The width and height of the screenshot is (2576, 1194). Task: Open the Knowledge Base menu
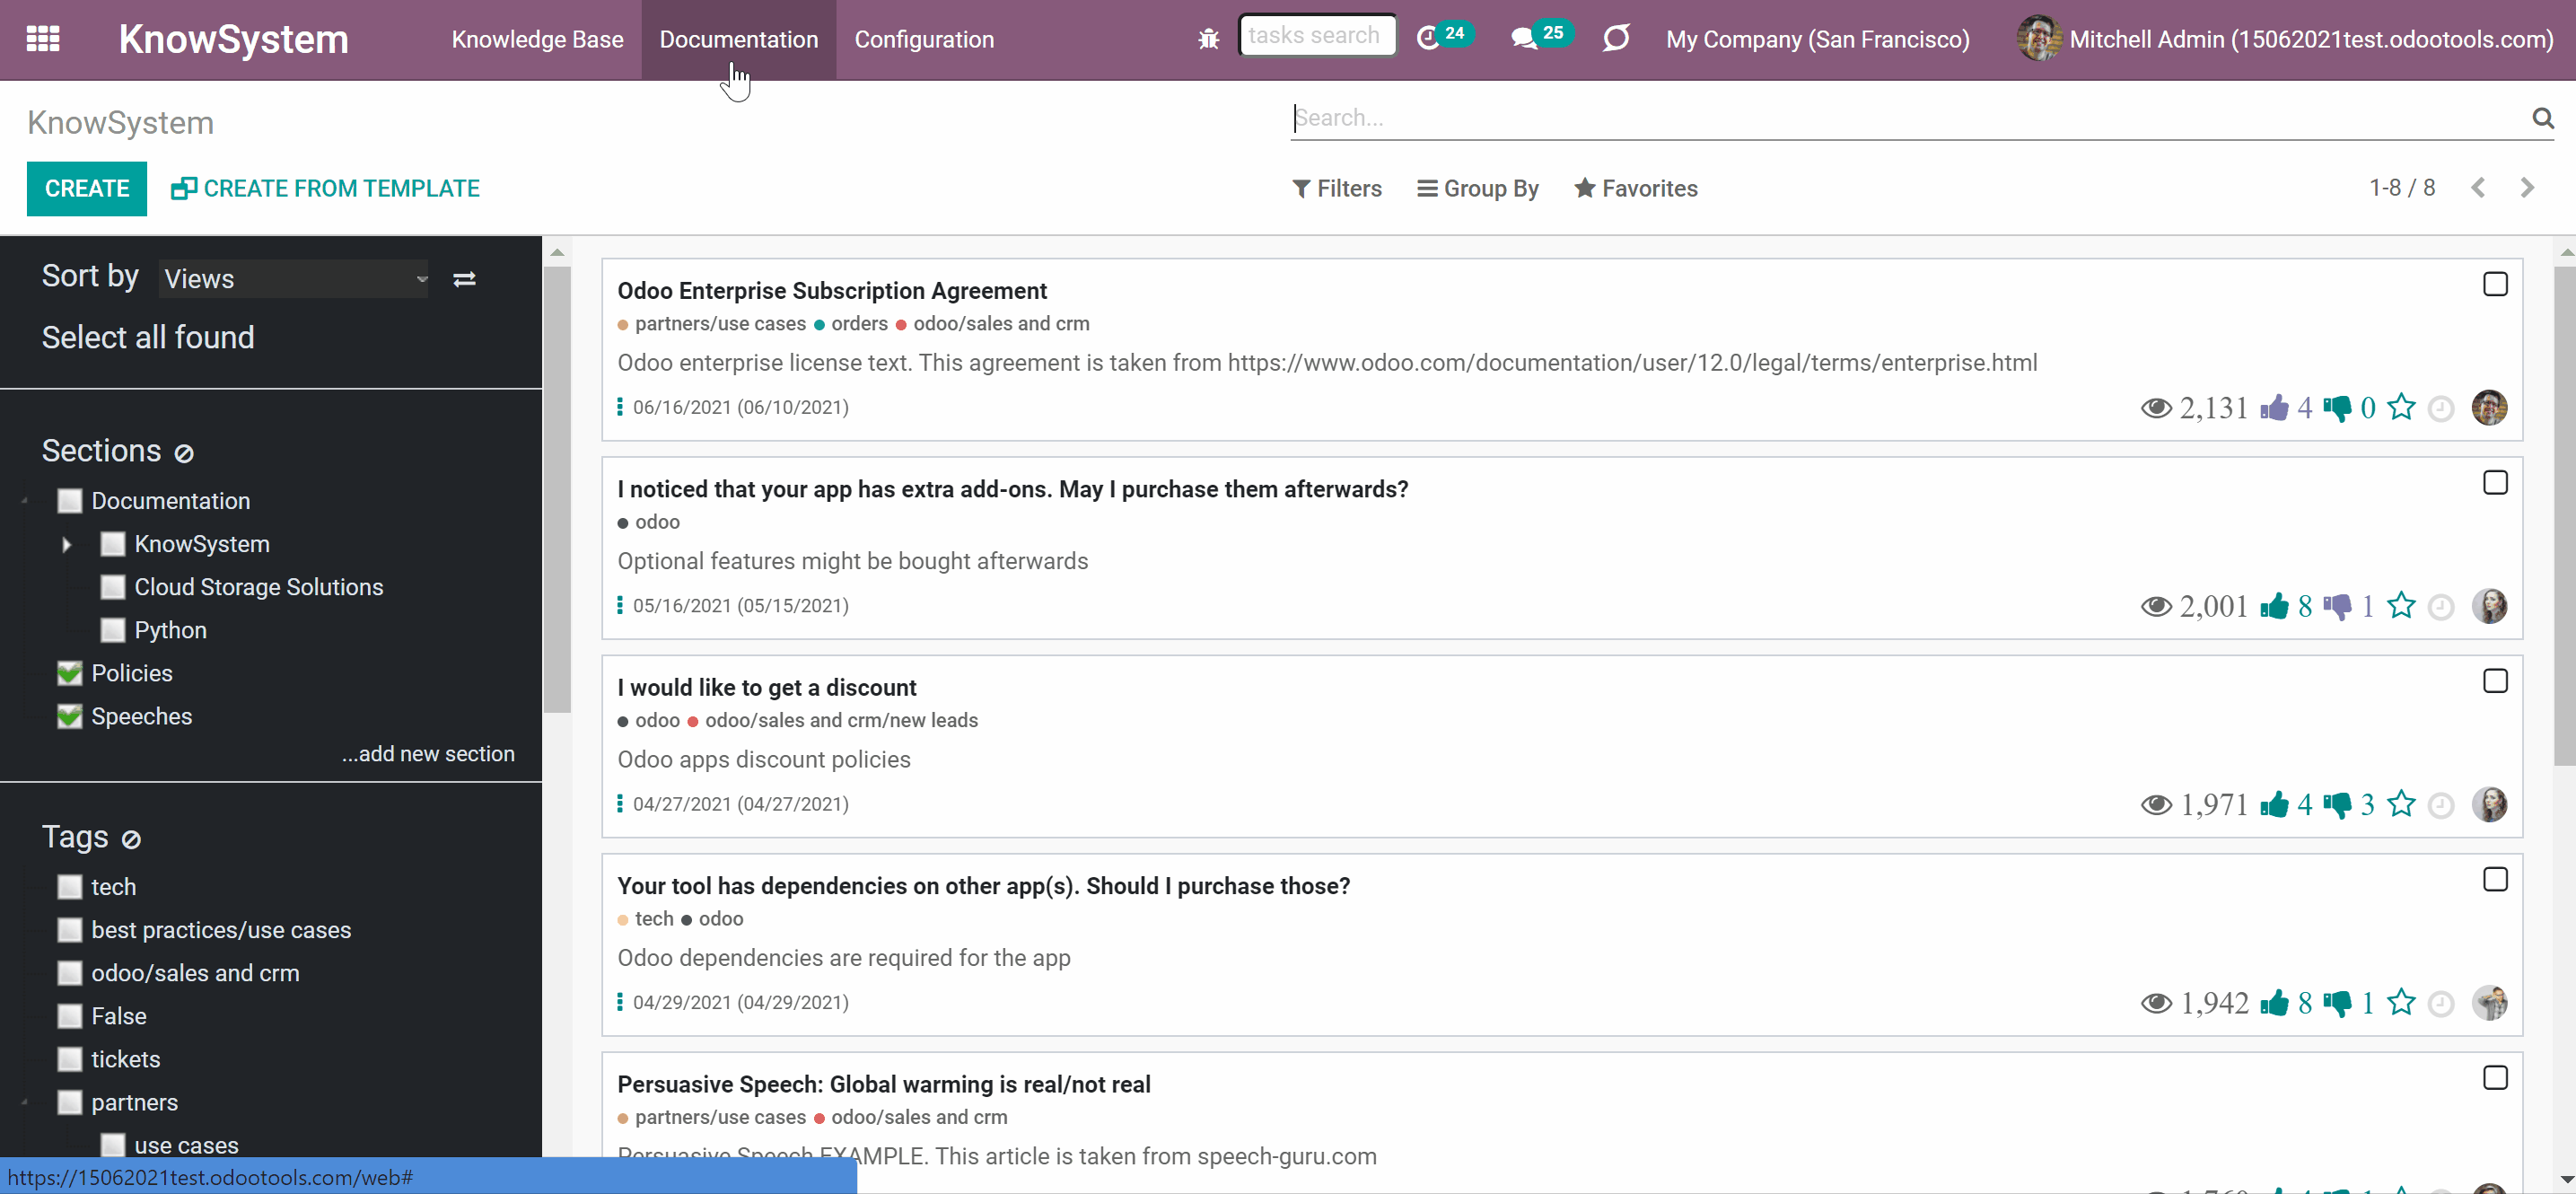point(537,39)
